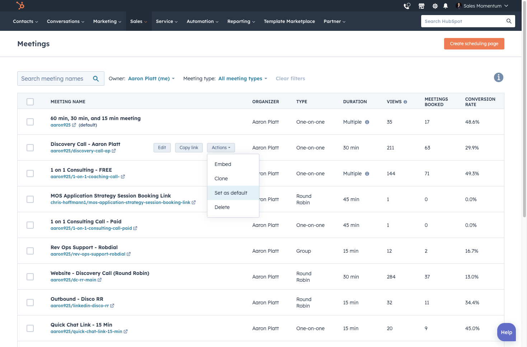Check the 60 min, 30 min, 15 min meeting row
Viewport: 527px width, 347px height.
tap(30, 122)
